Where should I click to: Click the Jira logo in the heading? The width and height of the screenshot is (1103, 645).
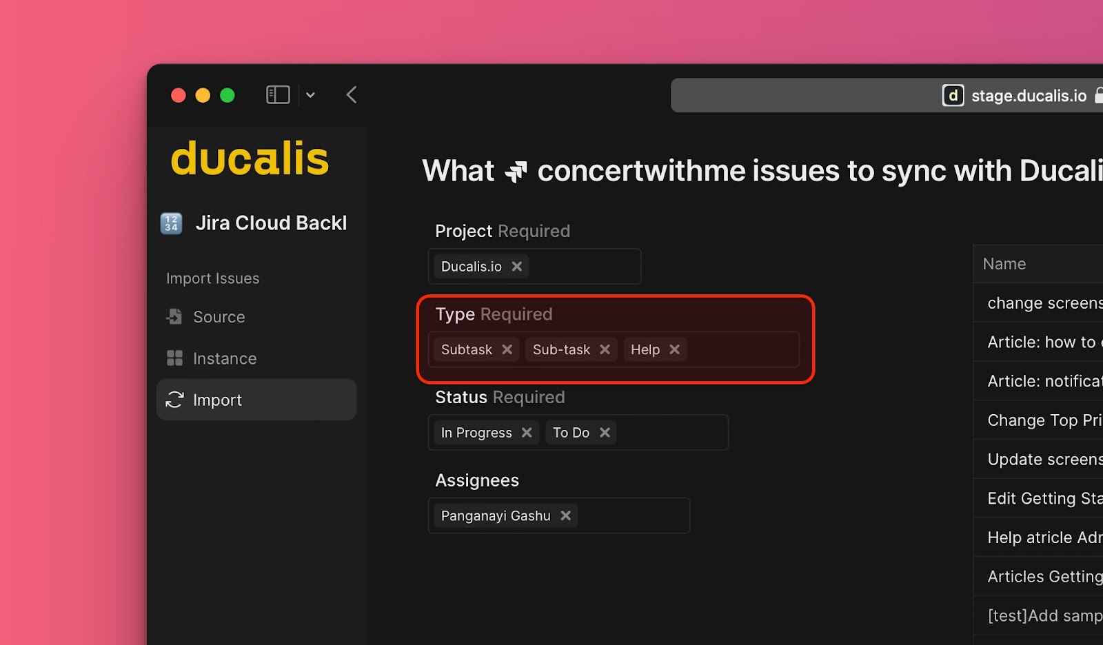[516, 172]
